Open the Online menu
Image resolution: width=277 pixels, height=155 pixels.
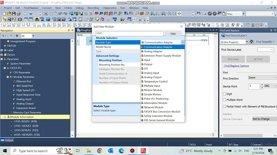(68, 8)
